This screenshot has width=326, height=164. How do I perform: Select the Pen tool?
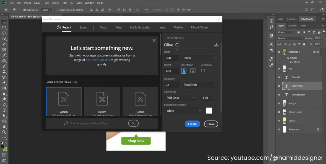click(4, 105)
